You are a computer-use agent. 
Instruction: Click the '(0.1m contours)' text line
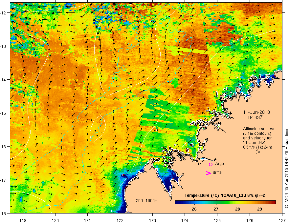click(257, 133)
